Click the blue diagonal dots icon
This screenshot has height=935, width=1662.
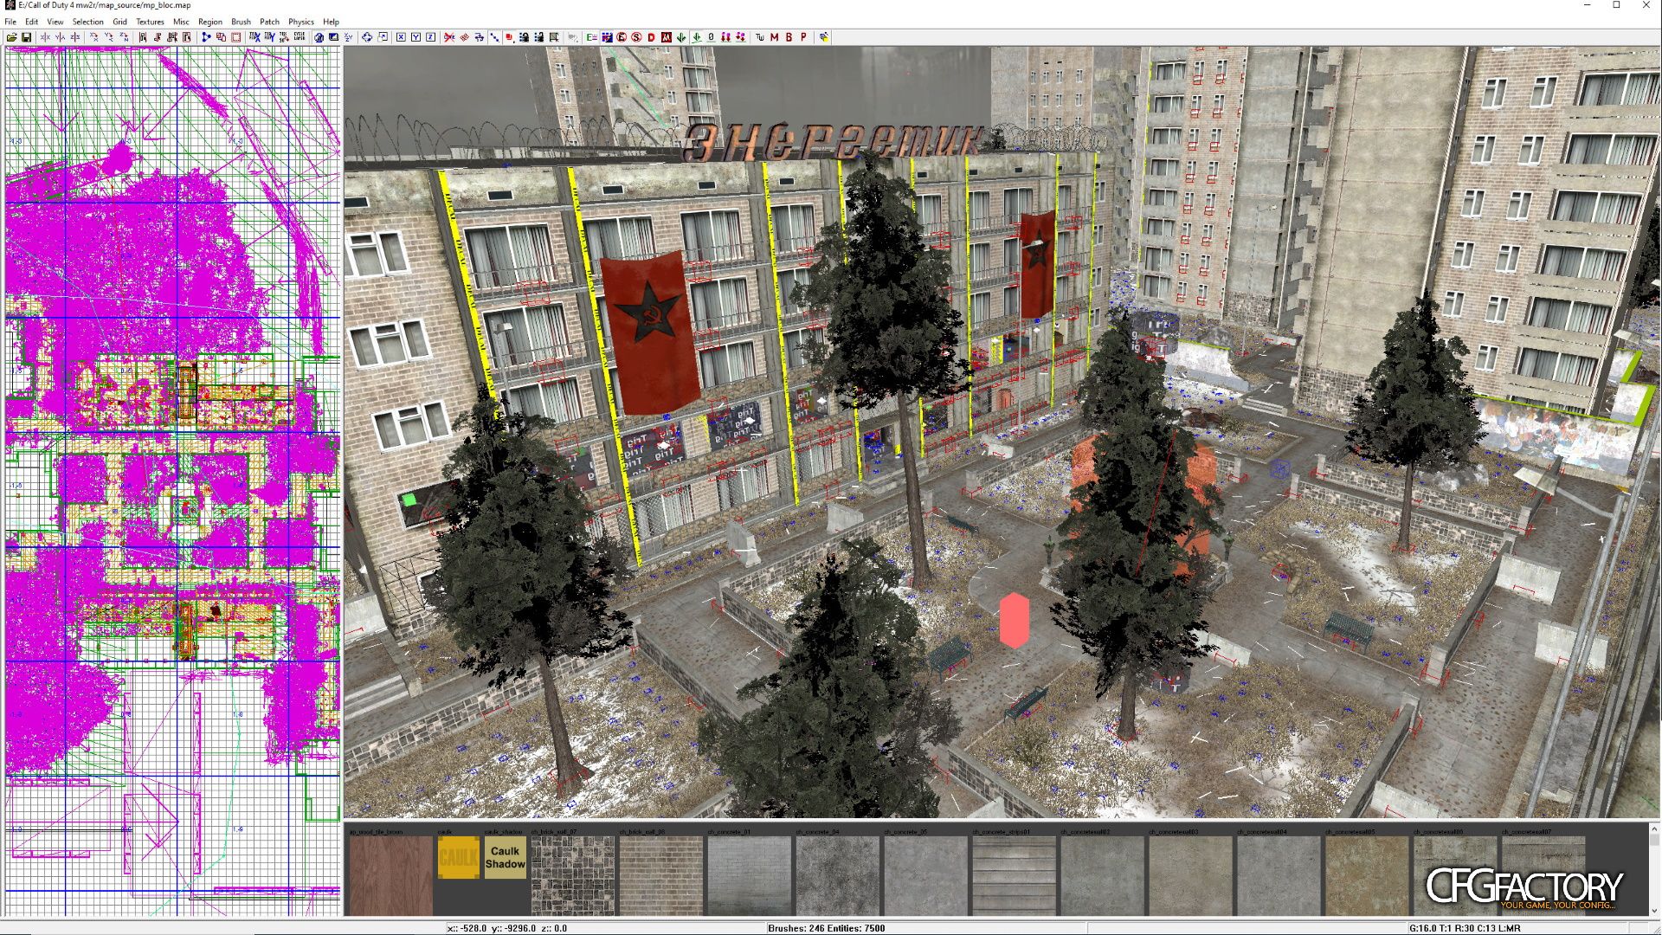(x=493, y=37)
